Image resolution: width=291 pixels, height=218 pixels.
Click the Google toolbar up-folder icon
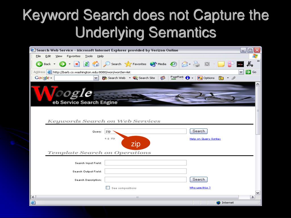pyautogui.click(x=221, y=78)
